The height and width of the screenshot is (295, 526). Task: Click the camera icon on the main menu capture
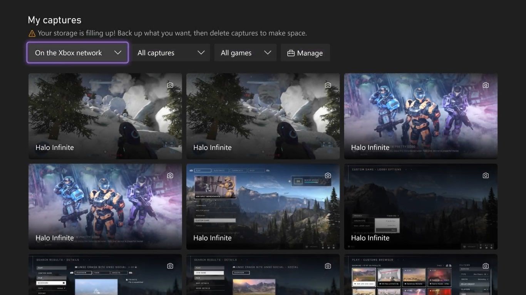coord(328,175)
